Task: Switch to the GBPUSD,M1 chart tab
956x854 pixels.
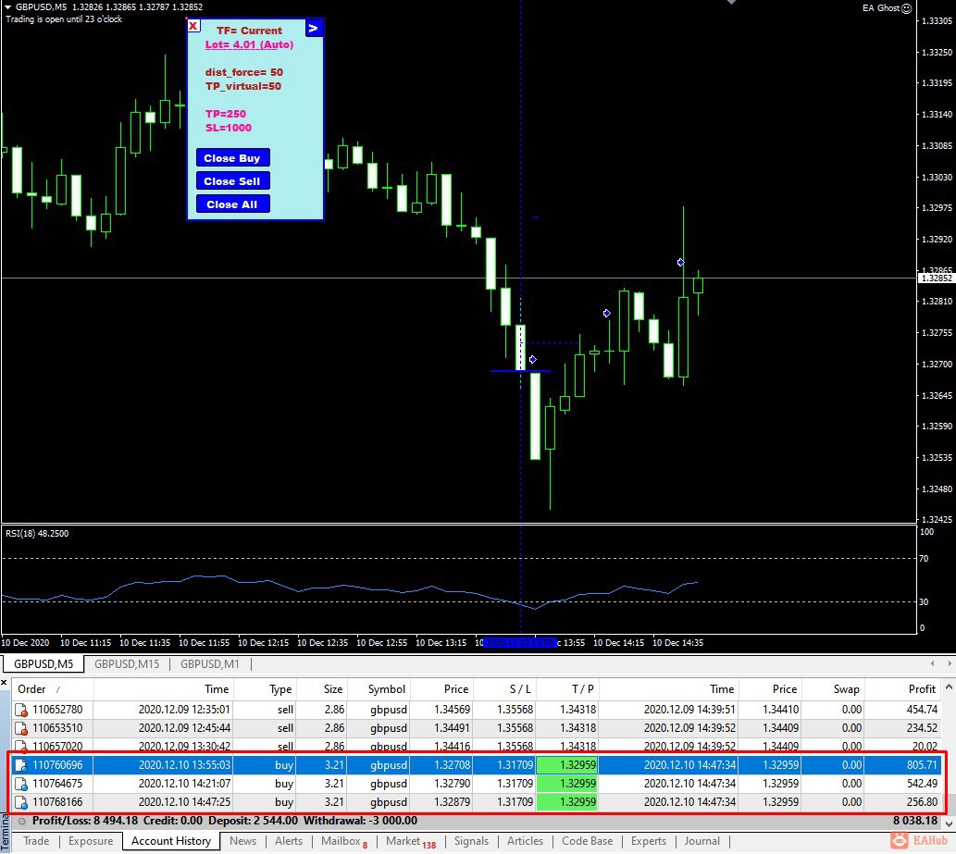Action: pyautogui.click(x=210, y=663)
